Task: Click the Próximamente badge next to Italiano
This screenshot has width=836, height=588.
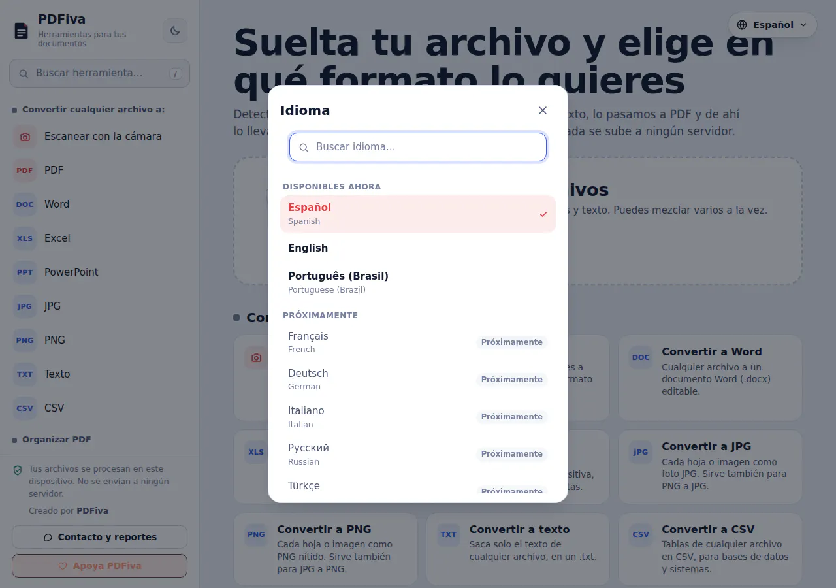Action: point(512,417)
